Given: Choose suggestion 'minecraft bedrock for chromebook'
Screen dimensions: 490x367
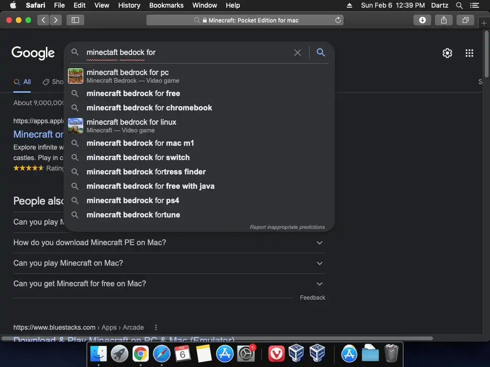Looking at the screenshot, I should [199, 108].
